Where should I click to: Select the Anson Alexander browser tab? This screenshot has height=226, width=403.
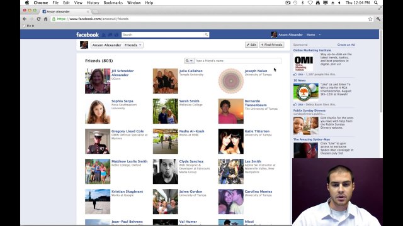click(65, 11)
